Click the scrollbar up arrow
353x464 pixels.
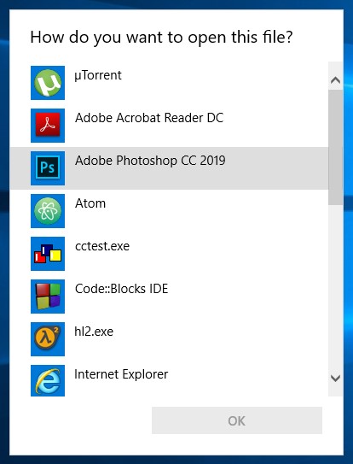coord(336,80)
